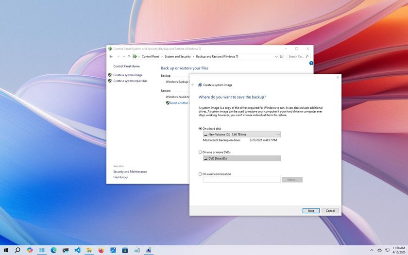Viewport: 408px width, 255px height.
Task: Launch Visual Studio Code from the taskbar
Action: pos(77,250)
